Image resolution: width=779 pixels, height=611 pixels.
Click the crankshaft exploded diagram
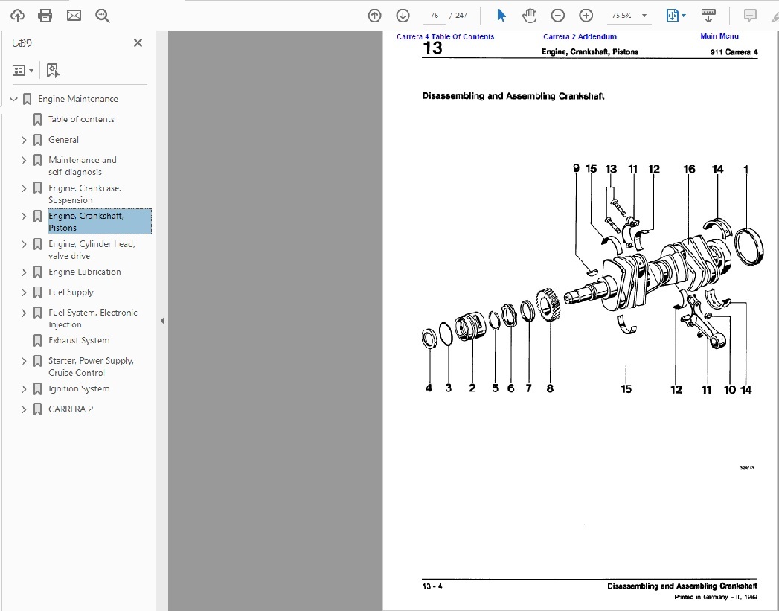tap(592, 279)
